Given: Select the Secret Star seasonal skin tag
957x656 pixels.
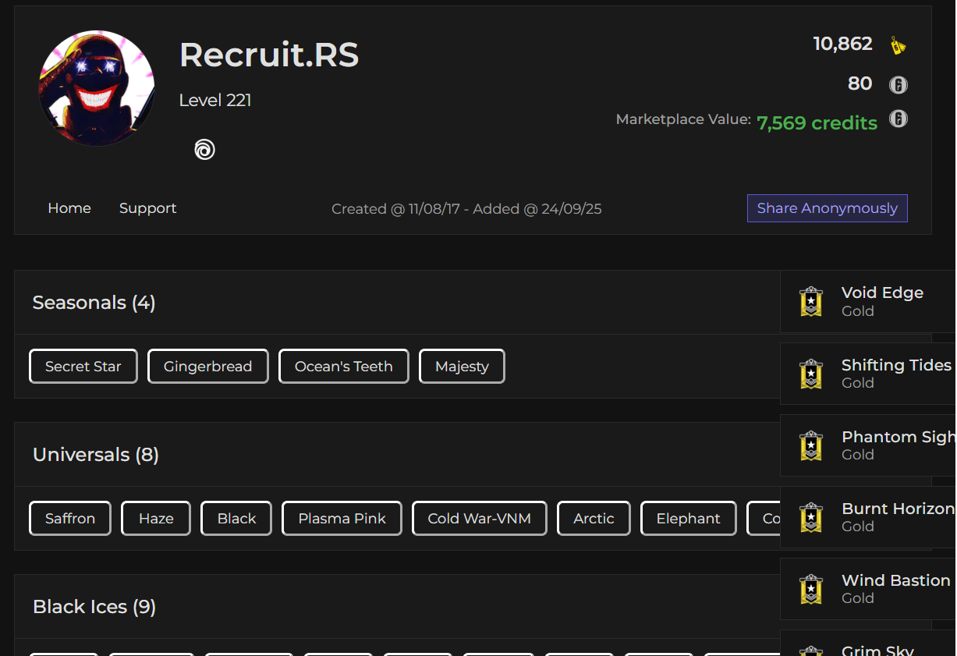Looking at the screenshot, I should [x=83, y=367].
